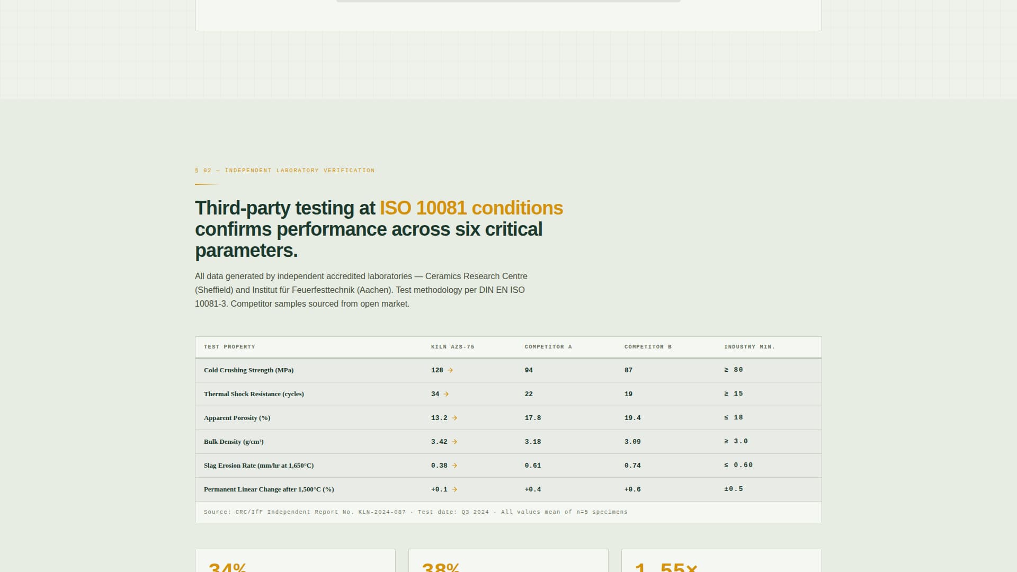Viewport: 1017px width, 572px height.
Task: Select the 38% statistic card
Action: click(508, 561)
